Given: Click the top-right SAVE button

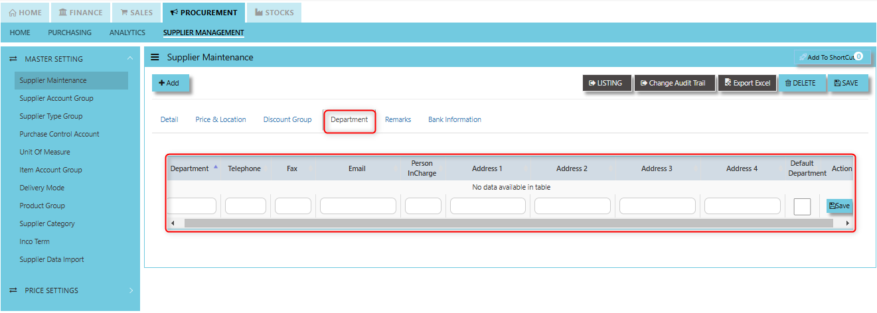Looking at the screenshot, I should pyautogui.click(x=847, y=83).
